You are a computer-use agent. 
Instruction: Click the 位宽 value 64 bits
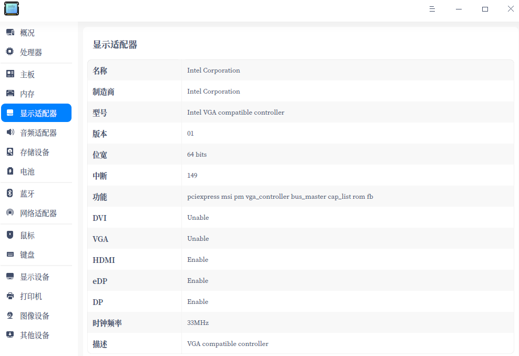[197, 155]
